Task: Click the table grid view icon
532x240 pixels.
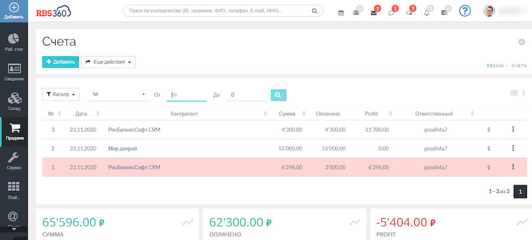Action: (x=514, y=93)
